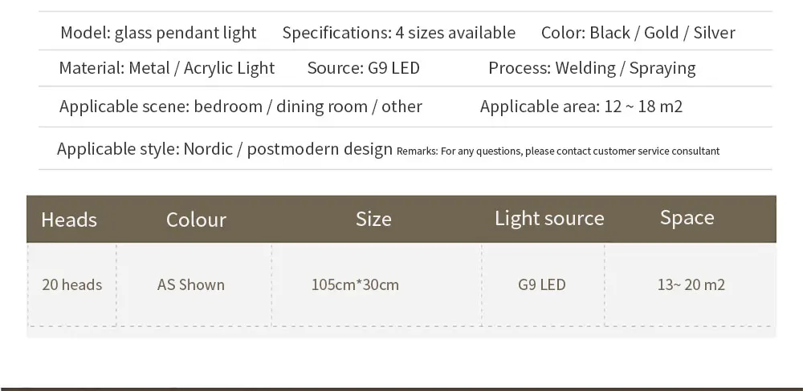This screenshot has width=803, height=391.
Task: Click the Source: G9 LED specification
Action: point(364,68)
